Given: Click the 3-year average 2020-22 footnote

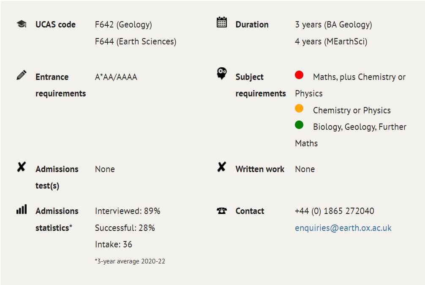Looking at the screenshot, I should click(130, 261).
